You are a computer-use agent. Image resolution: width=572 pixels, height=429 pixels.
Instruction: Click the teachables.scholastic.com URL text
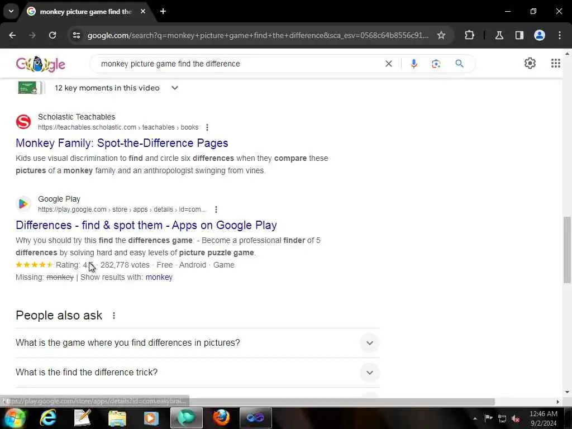point(118,127)
